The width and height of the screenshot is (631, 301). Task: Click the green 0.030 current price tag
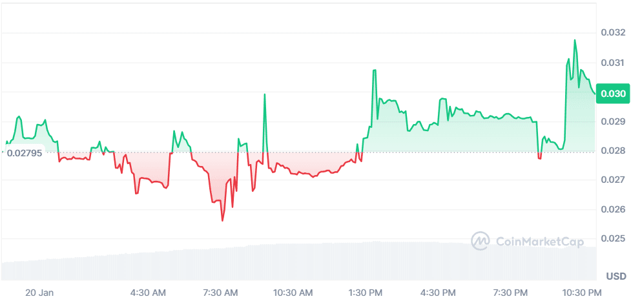coord(612,94)
